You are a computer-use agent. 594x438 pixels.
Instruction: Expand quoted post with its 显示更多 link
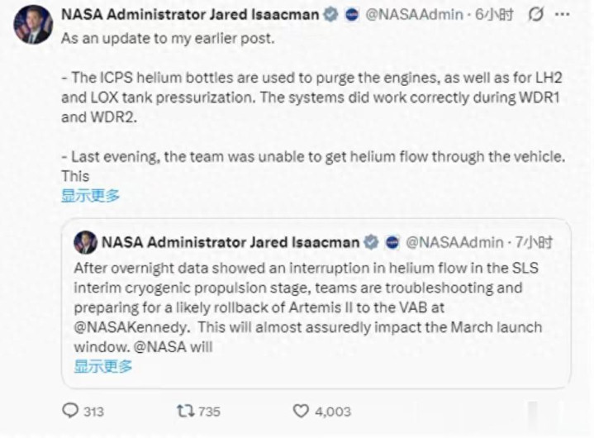point(102,367)
